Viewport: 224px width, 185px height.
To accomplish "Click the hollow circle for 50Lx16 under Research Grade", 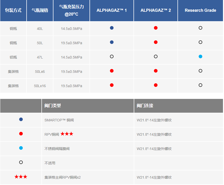I will point(200,85).
